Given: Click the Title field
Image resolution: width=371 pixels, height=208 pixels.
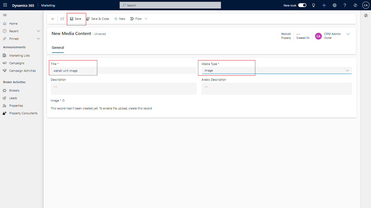Looking at the screenshot, I should pos(124,70).
